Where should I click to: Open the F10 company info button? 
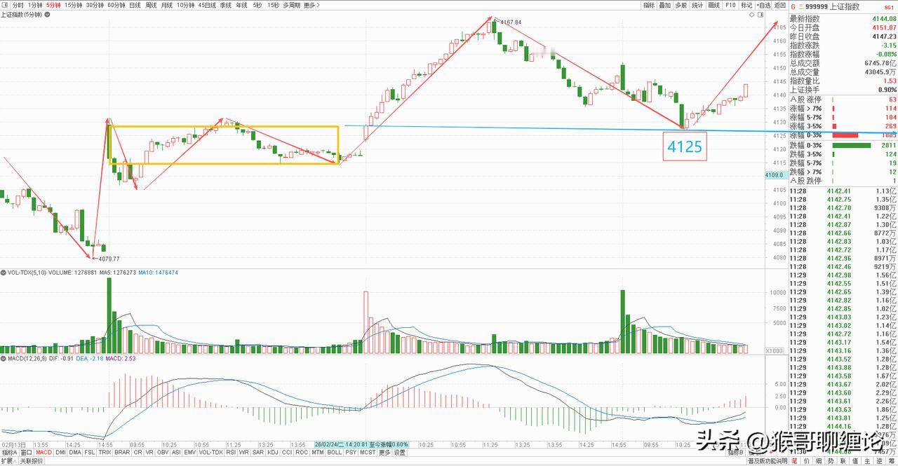[x=730, y=5]
